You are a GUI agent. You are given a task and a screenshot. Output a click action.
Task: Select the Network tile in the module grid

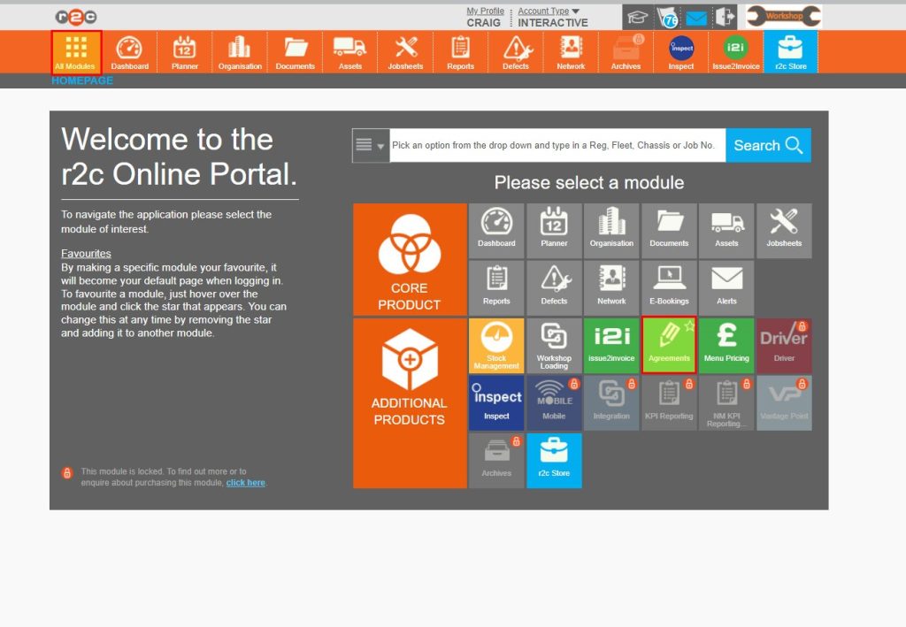click(611, 287)
